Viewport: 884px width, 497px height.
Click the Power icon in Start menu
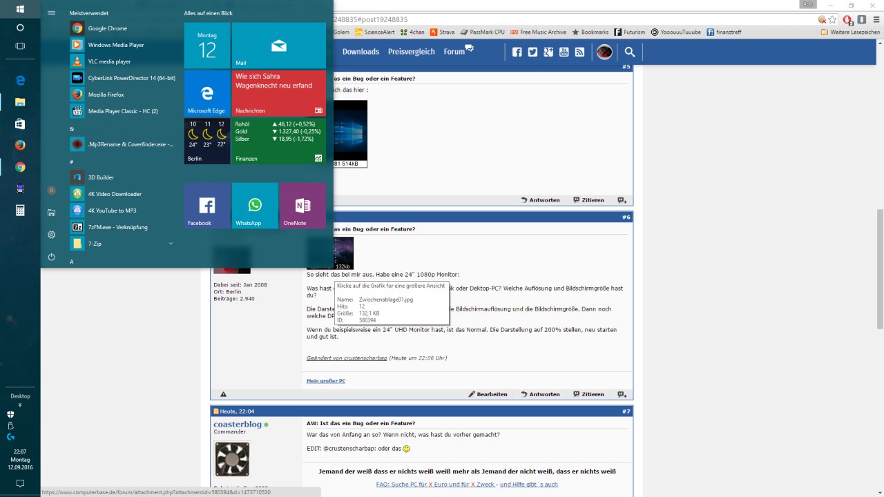[51, 257]
